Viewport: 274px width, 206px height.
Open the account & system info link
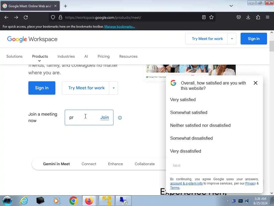coord(186,183)
